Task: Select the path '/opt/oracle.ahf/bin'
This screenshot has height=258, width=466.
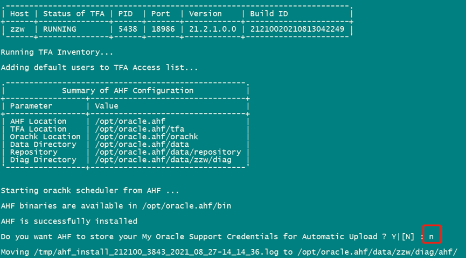Action: (186, 206)
